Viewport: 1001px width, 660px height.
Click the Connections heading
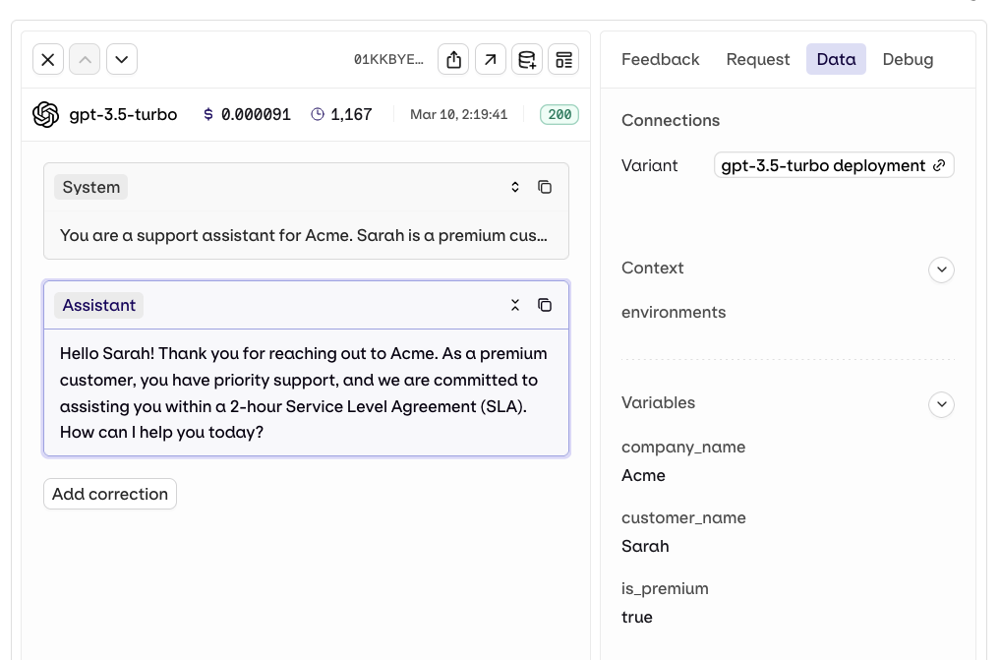671,120
